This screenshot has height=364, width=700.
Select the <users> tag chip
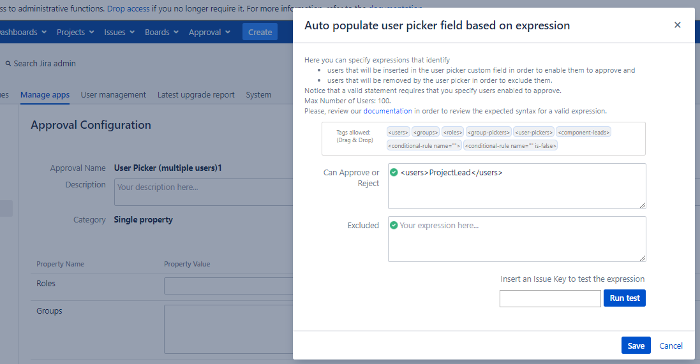click(398, 132)
